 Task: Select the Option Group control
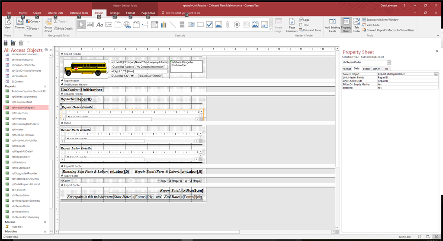(x=136, y=25)
